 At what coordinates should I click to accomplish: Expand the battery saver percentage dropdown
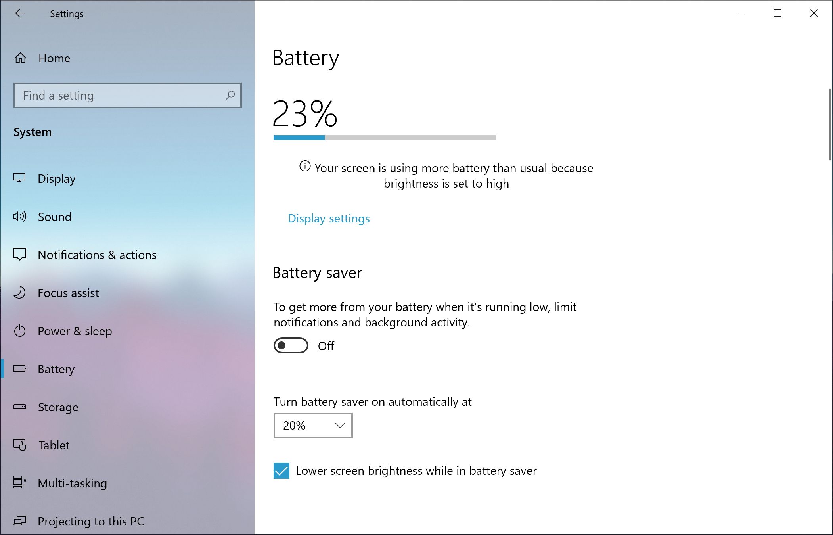click(312, 425)
